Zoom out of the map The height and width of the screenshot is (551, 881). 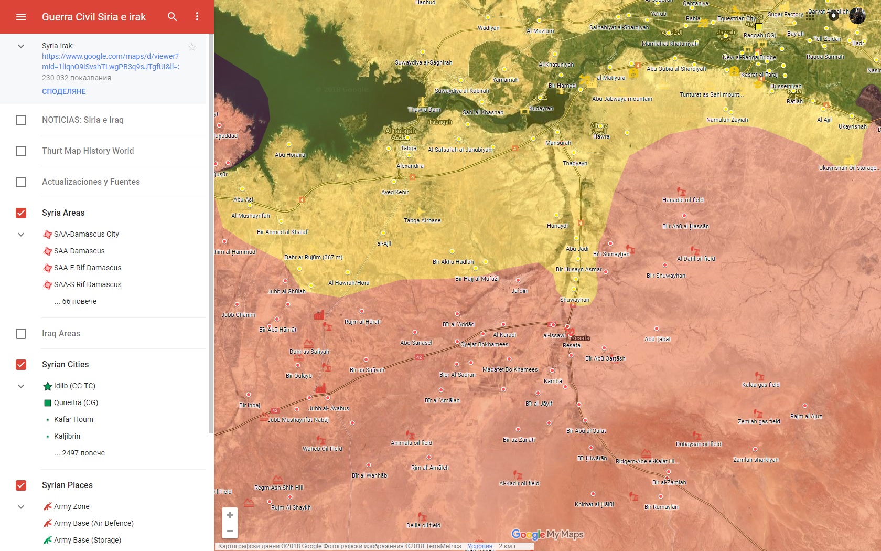coord(230,531)
